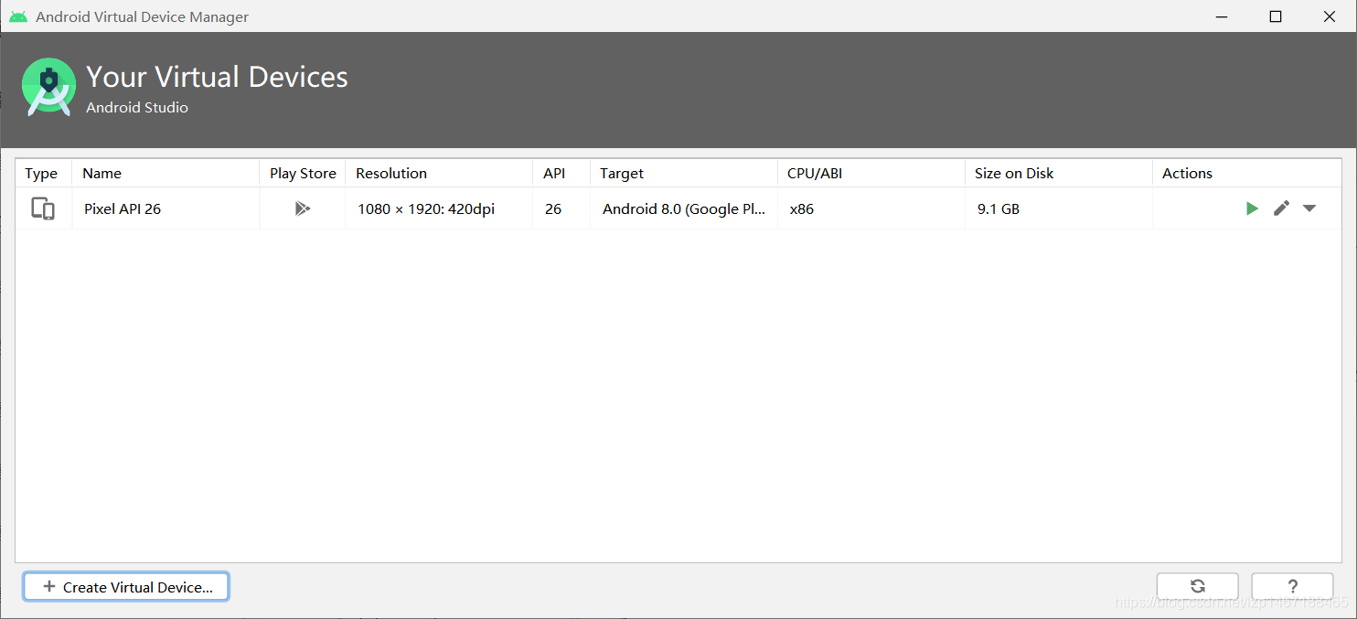Open help with the question mark button
This screenshot has height=619, width=1357.
click(1292, 587)
